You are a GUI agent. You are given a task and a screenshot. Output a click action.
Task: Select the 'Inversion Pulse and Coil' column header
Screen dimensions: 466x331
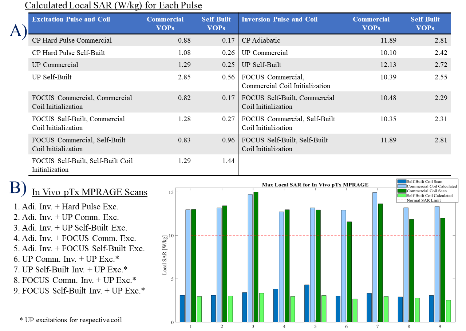point(279,20)
